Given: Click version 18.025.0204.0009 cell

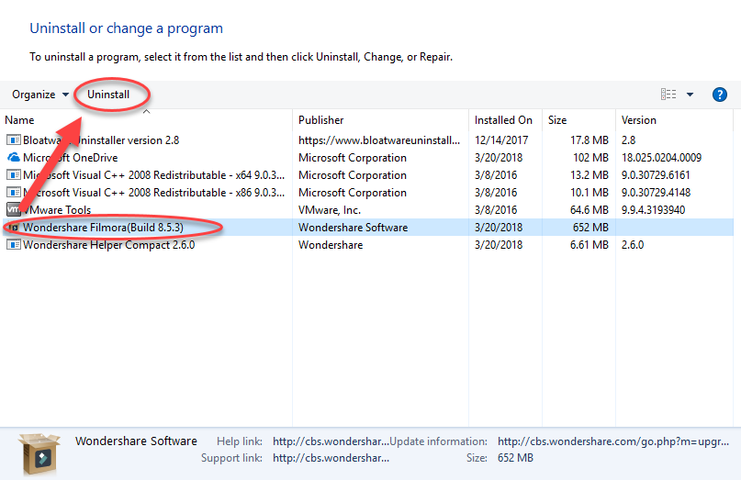Looking at the screenshot, I should coord(661,157).
